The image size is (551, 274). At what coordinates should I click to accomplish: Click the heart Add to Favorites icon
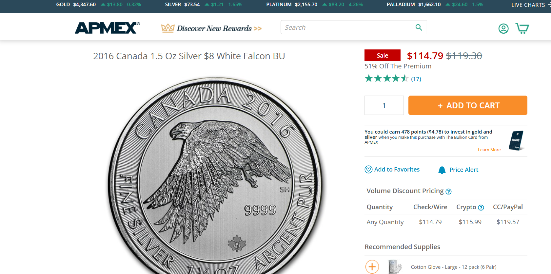pos(368,169)
